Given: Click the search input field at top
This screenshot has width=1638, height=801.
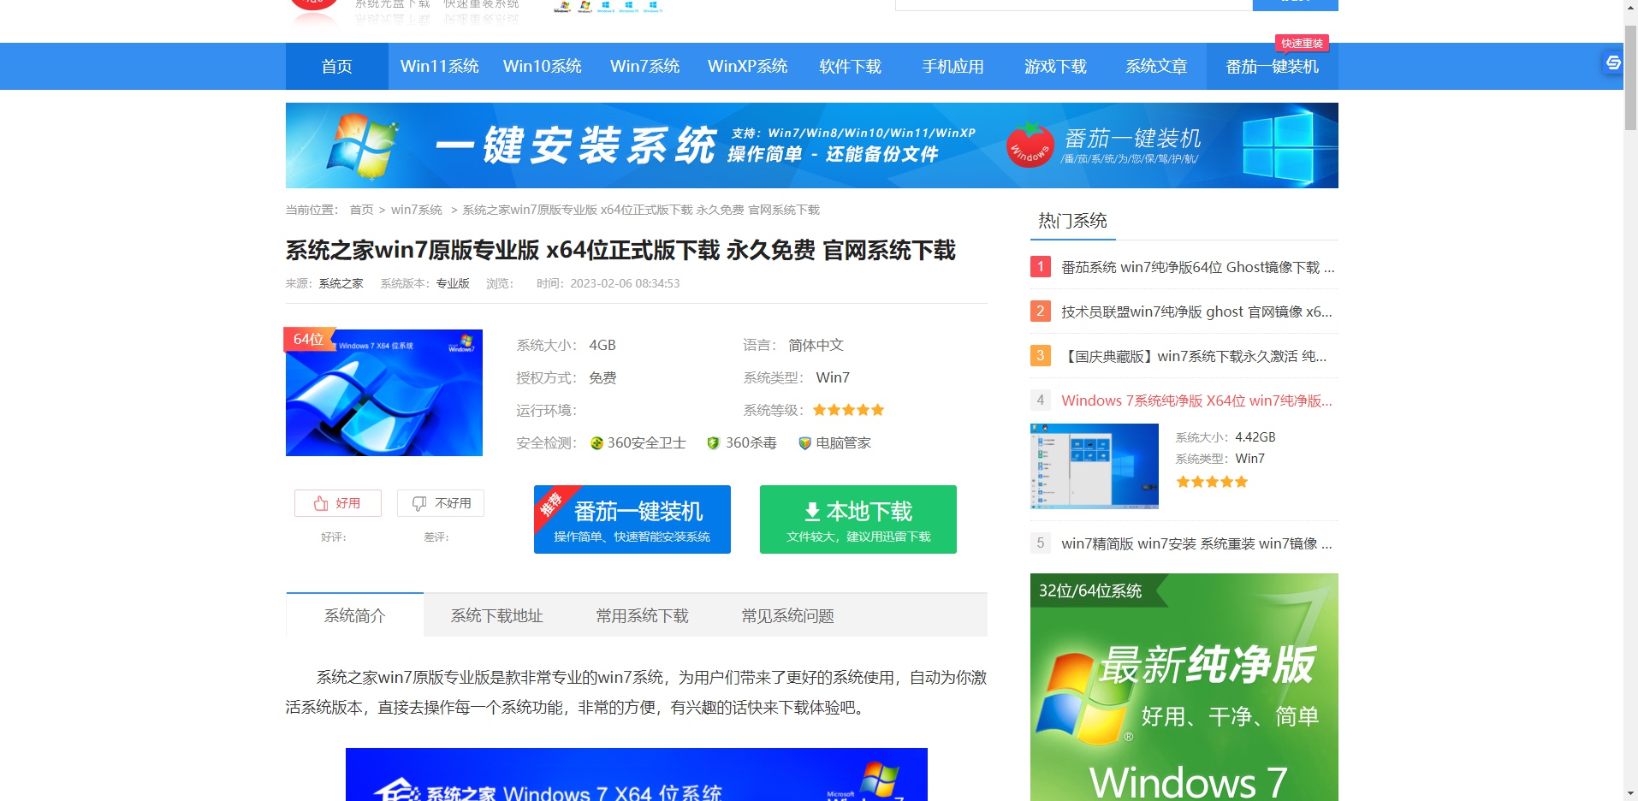Looking at the screenshot, I should point(1074,4).
